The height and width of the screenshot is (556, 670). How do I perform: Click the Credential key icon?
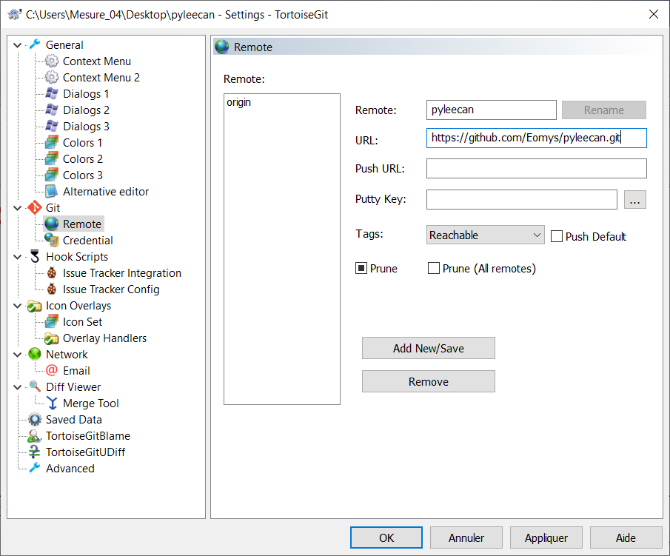coord(52,240)
